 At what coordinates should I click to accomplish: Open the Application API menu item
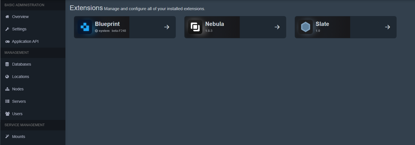[x=33, y=41]
